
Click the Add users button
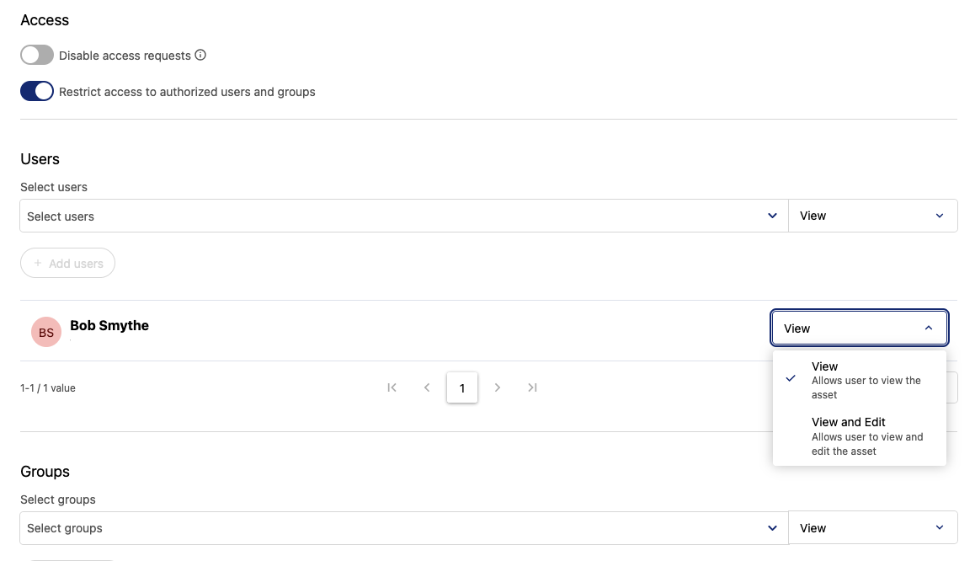tap(67, 264)
